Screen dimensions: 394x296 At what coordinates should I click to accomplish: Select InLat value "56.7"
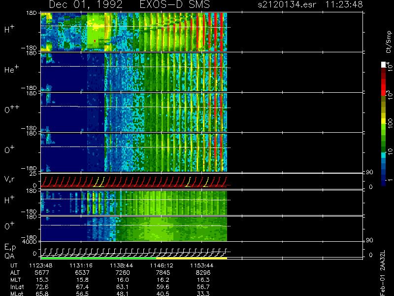203,287
